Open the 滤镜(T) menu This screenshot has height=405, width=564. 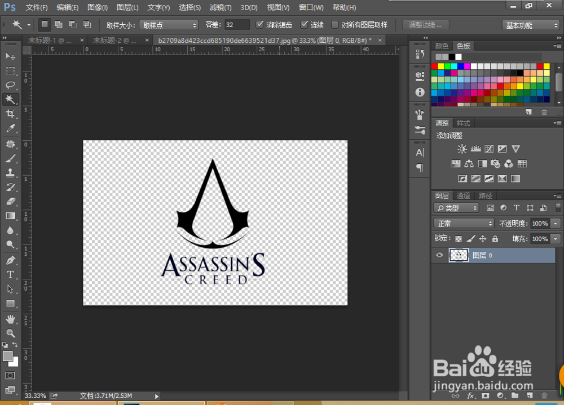pos(220,7)
